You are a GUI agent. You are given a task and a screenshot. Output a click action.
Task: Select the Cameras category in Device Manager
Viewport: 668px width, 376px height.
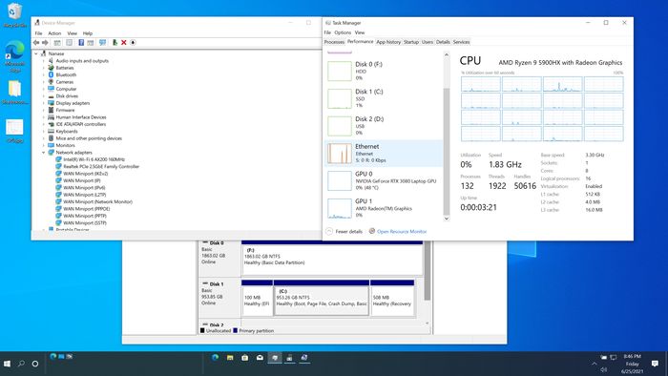[64, 82]
